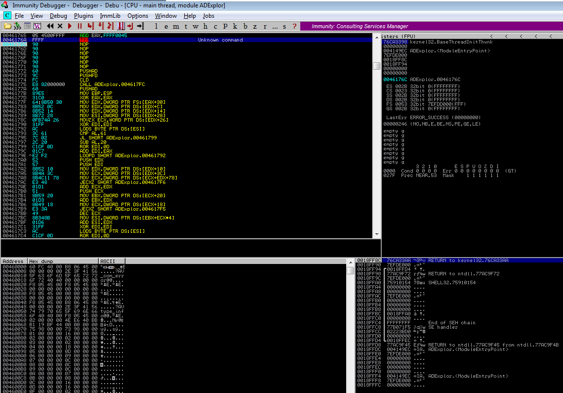This screenshot has height=393, width=563.
Task: Click the Go to address arrow icon
Action: (141, 26)
